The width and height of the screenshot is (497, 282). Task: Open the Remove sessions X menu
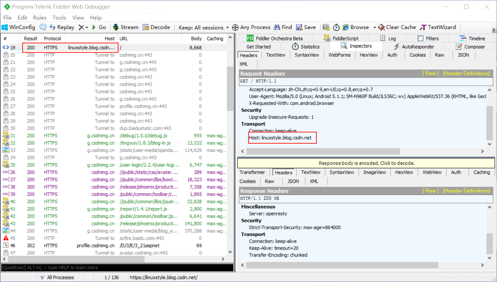click(83, 27)
